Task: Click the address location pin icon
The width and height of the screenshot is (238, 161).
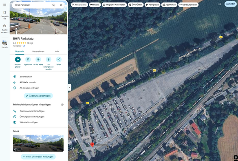Action: (15, 77)
